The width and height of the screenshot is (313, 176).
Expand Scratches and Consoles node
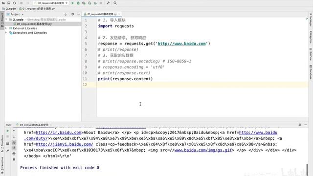(6, 33)
